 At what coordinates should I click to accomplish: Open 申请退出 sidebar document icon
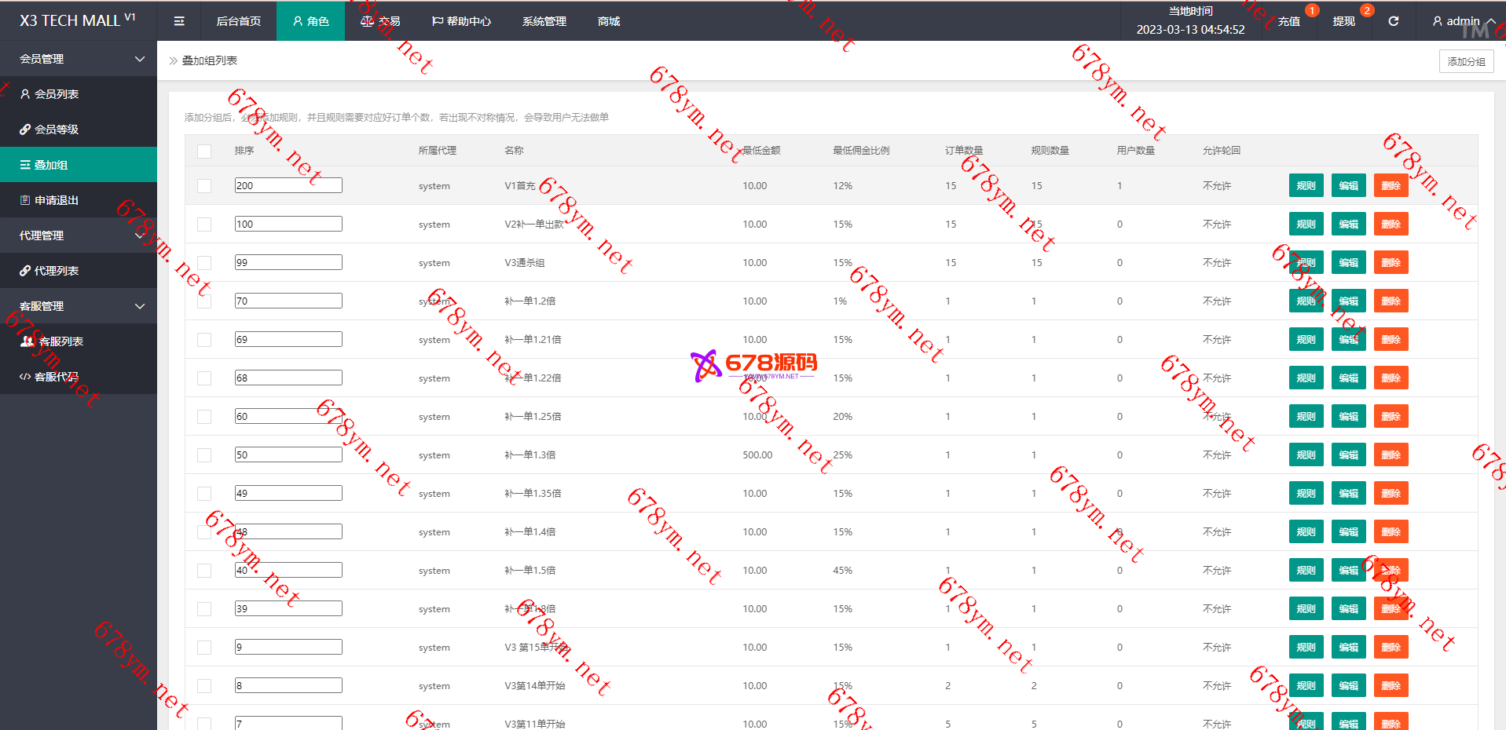point(25,200)
